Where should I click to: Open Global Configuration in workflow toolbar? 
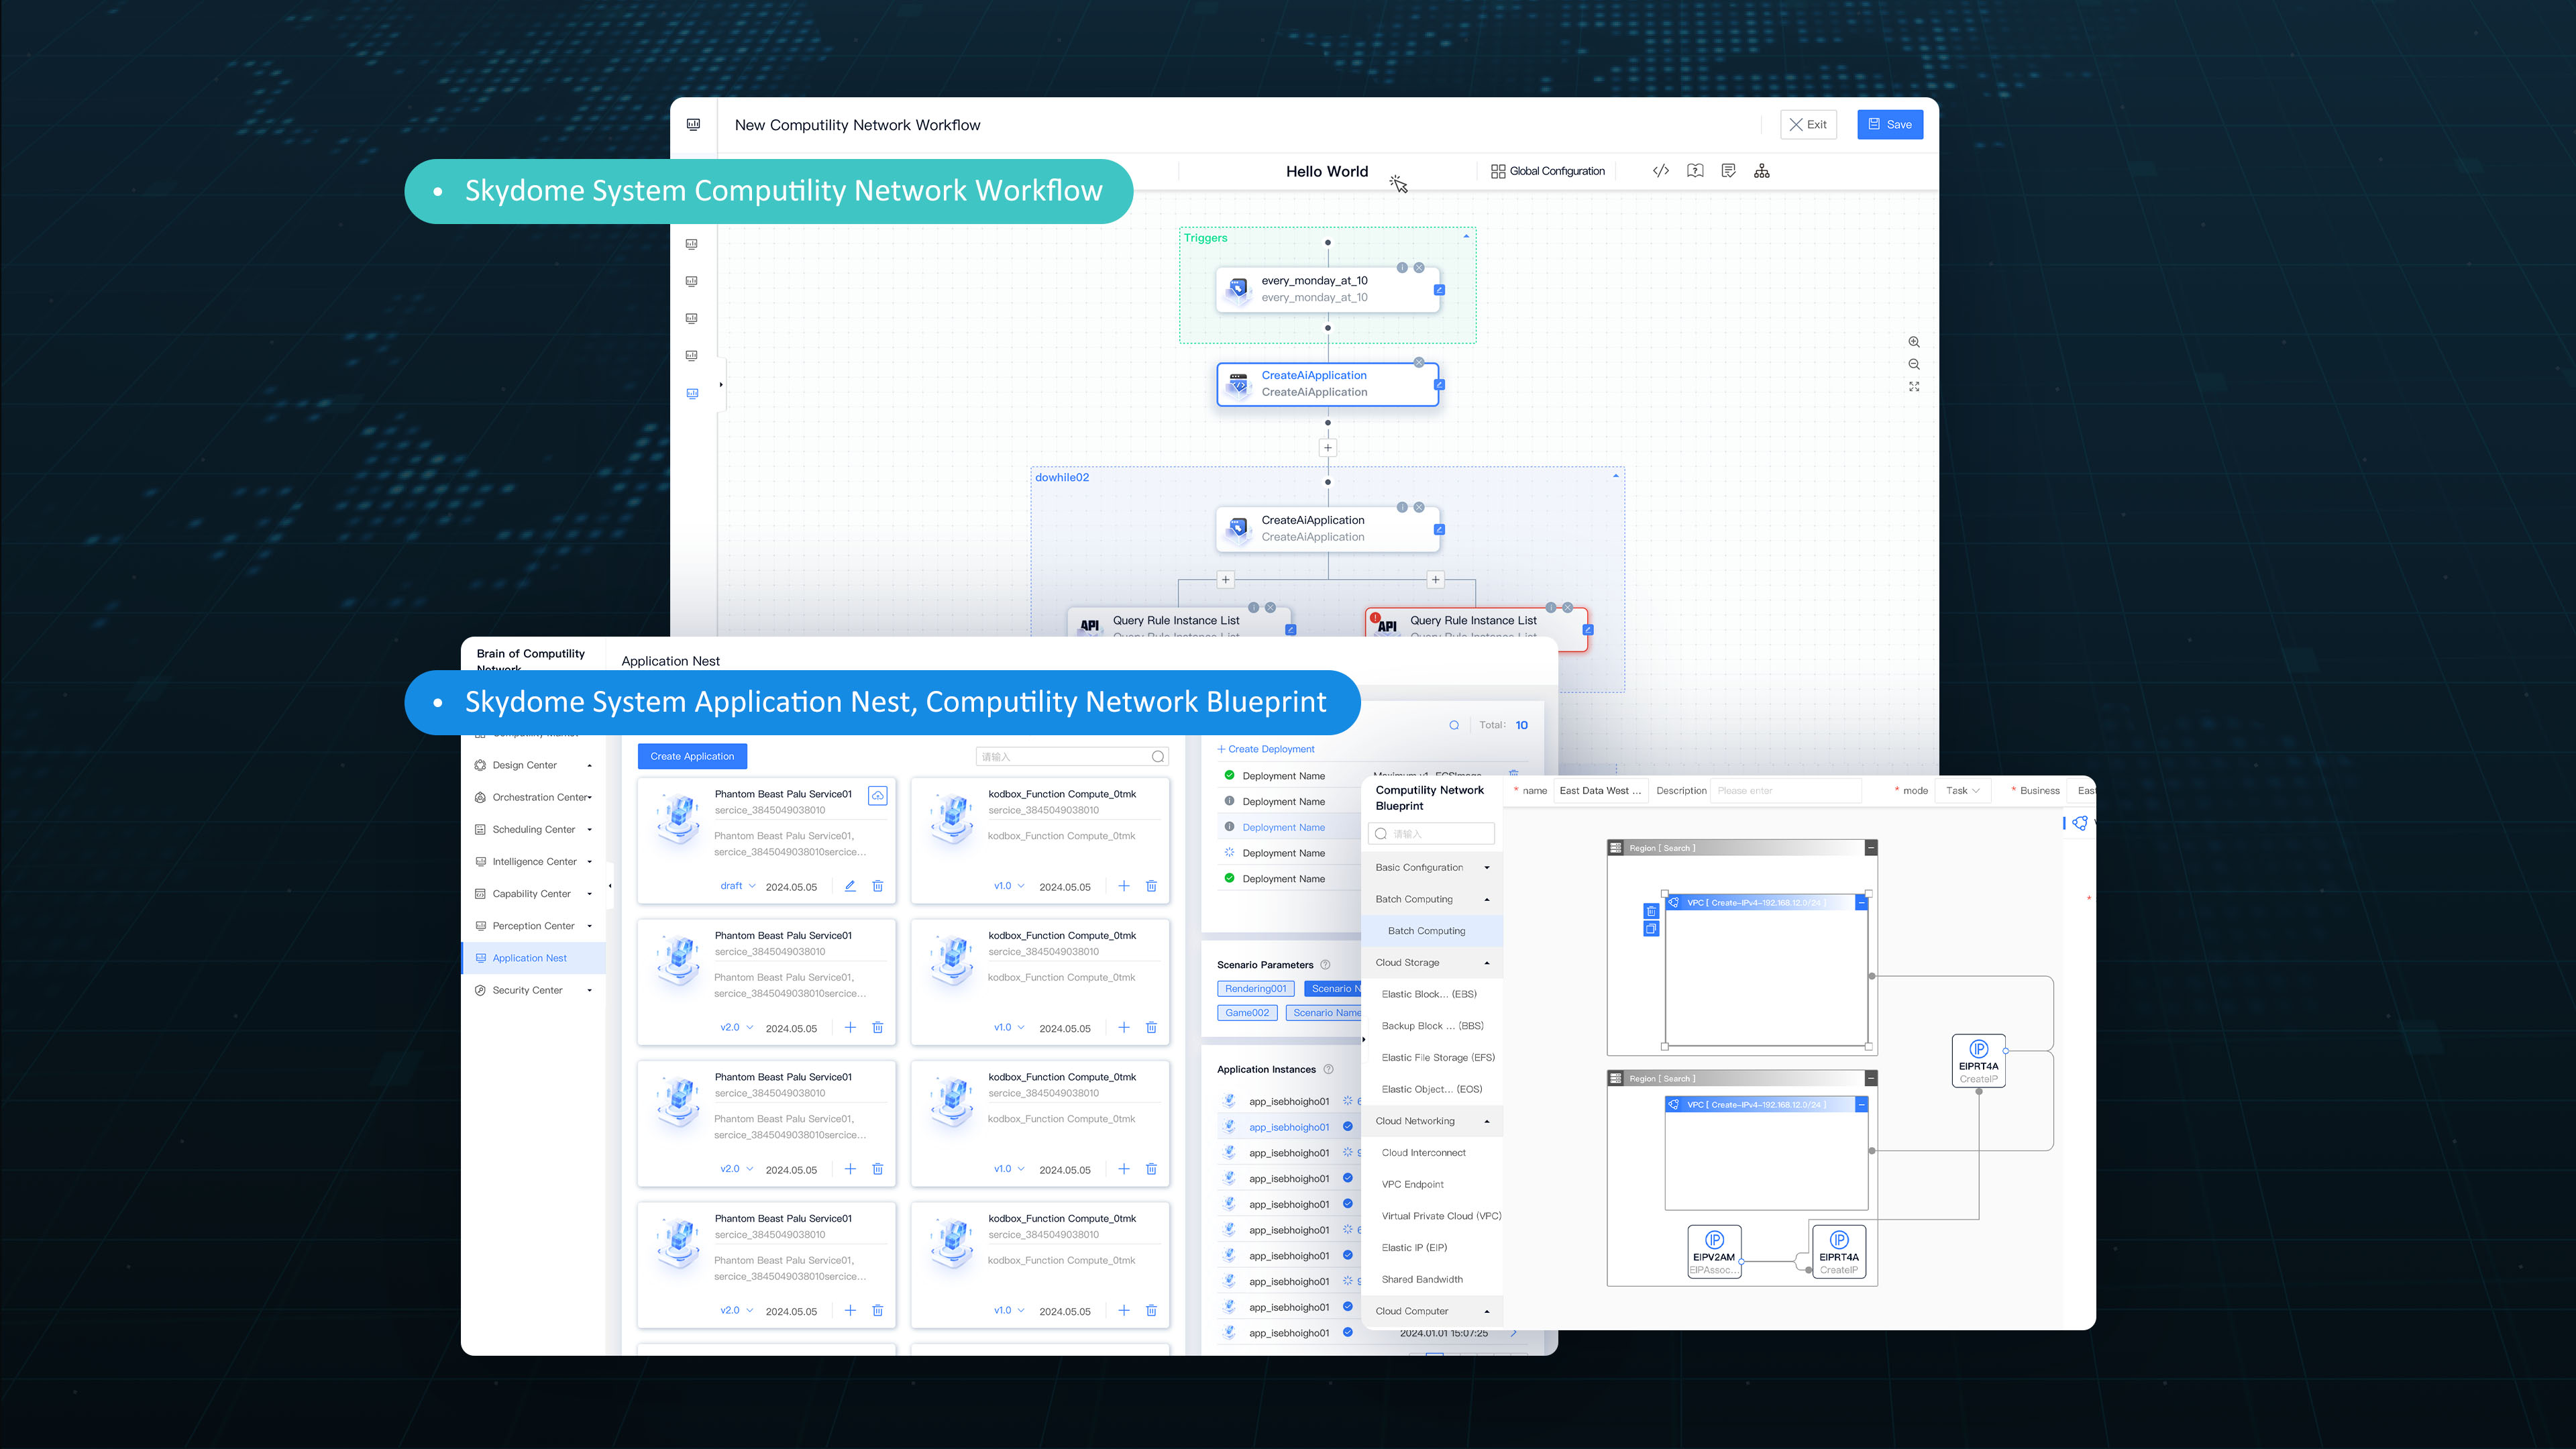coord(1547,171)
